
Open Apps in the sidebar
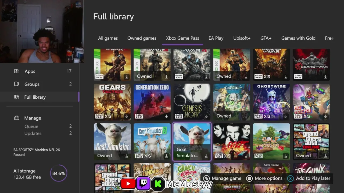click(x=40, y=71)
